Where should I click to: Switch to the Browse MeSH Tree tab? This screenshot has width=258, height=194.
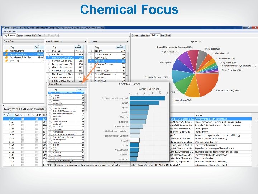(34, 36)
